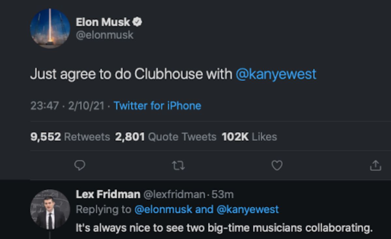The width and height of the screenshot is (391, 239).
Task: Show the 102K Likes list
Action: 249,137
